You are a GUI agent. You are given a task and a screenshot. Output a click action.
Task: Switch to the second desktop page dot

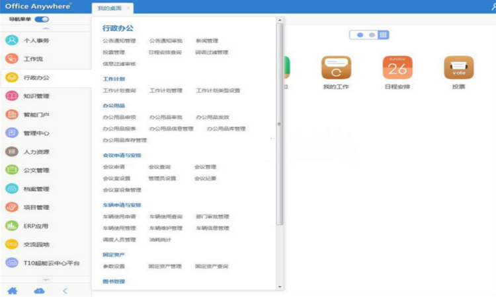tap(372, 35)
